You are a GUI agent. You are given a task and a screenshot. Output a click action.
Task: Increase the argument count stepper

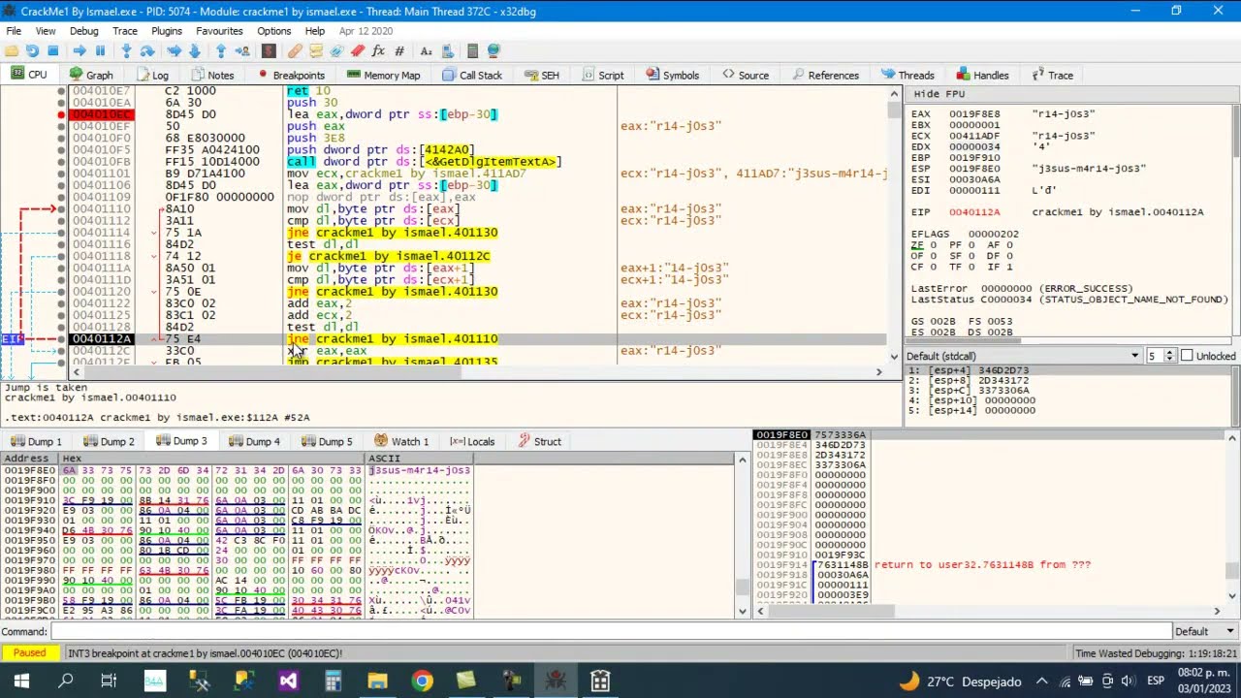tap(1169, 353)
